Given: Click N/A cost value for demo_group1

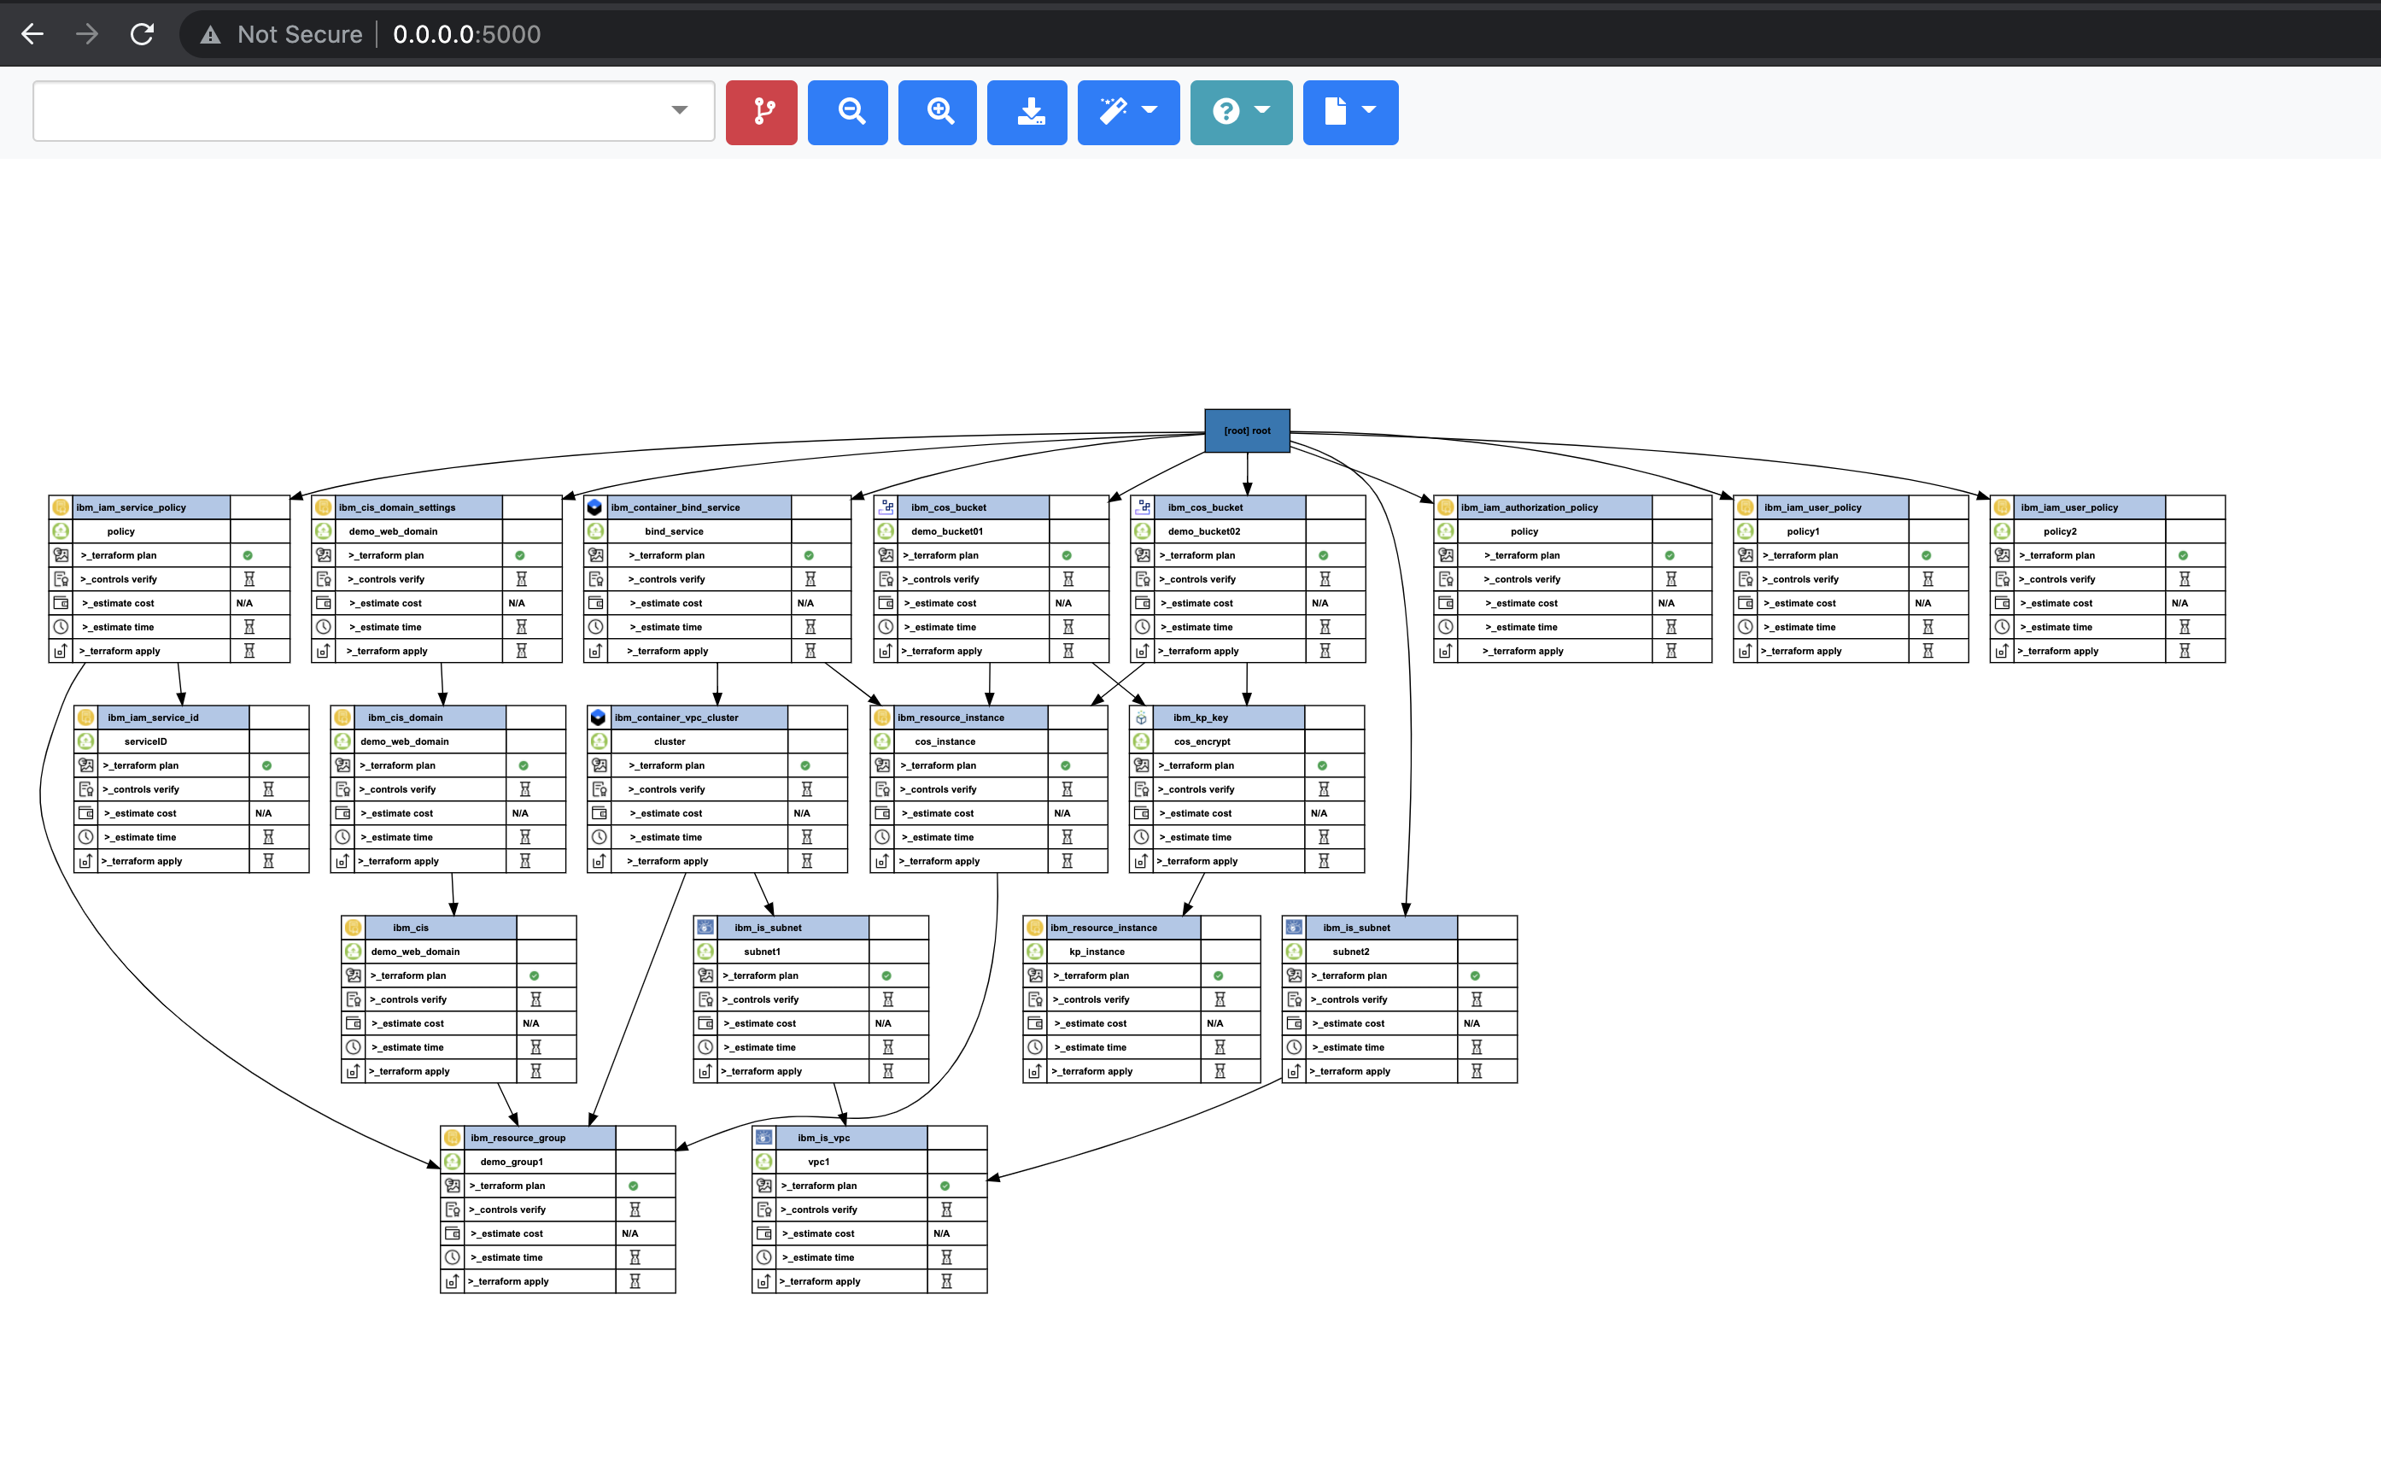Looking at the screenshot, I should point(630,1233).
